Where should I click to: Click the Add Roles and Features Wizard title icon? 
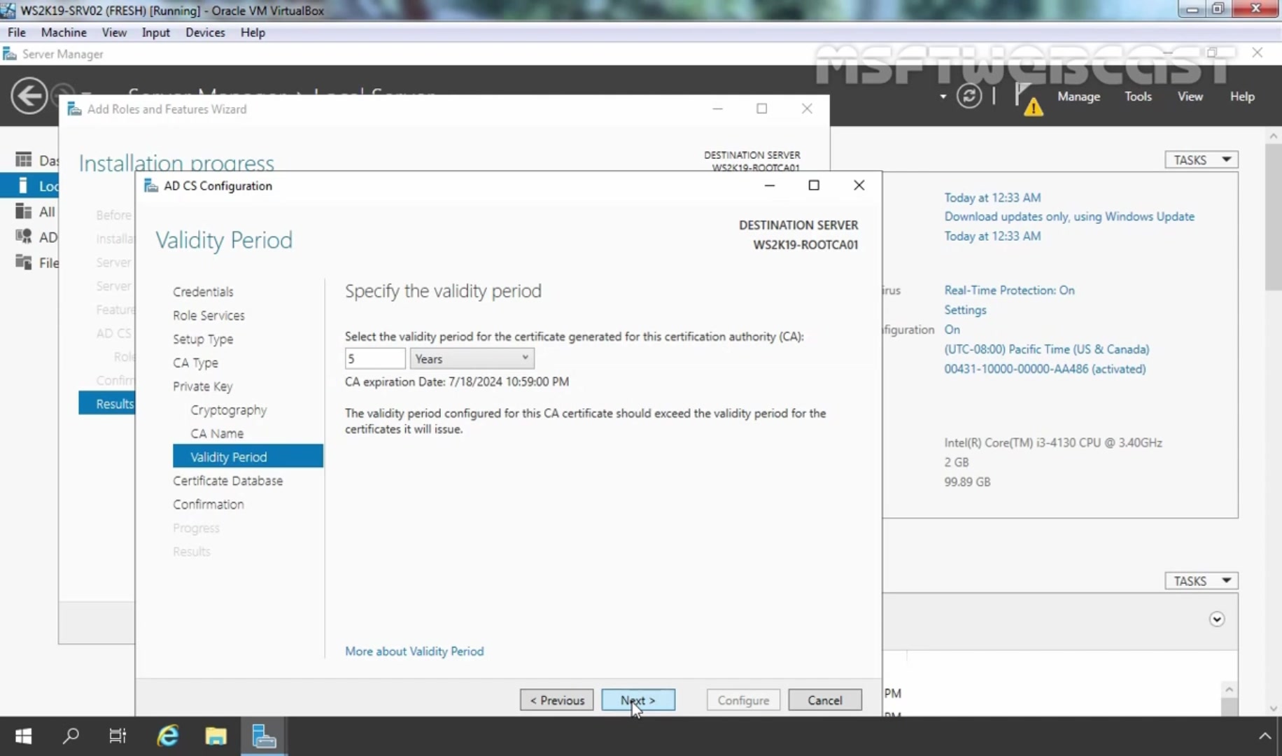click(74, 109)
